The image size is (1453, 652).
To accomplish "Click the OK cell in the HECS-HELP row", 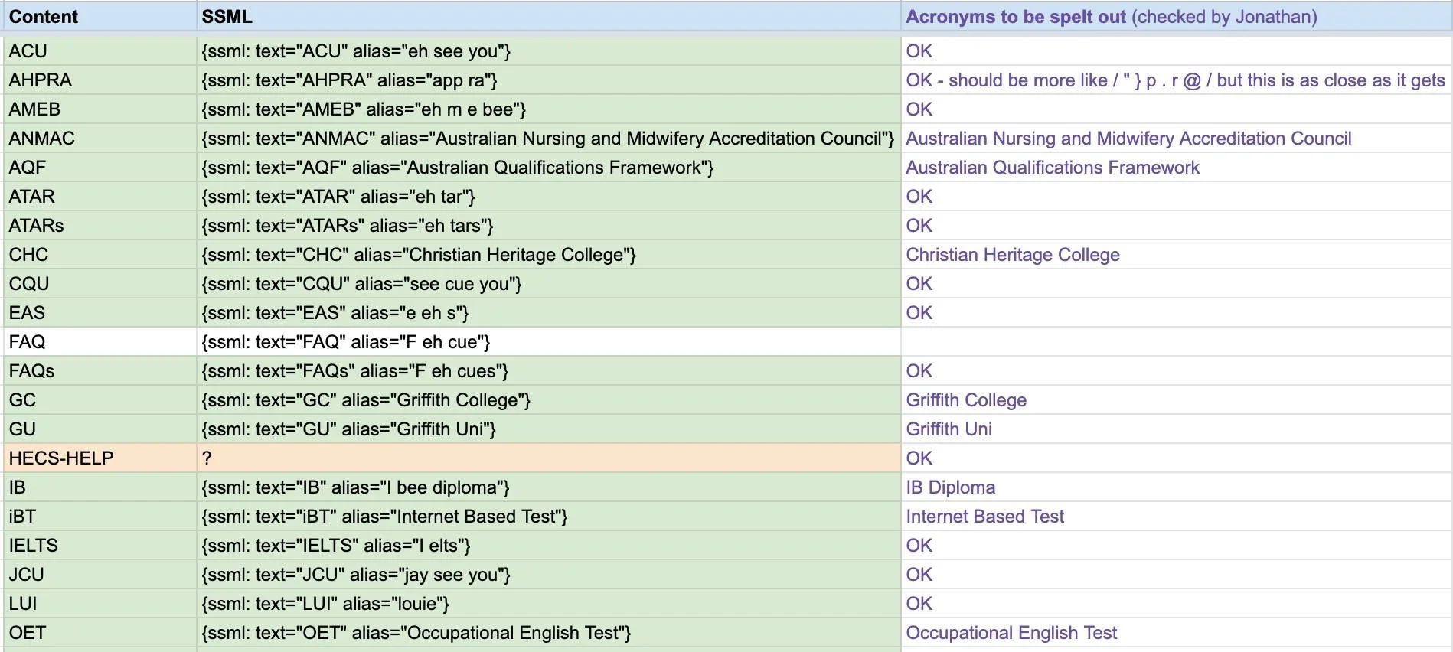I will (x=1176, y=458).
